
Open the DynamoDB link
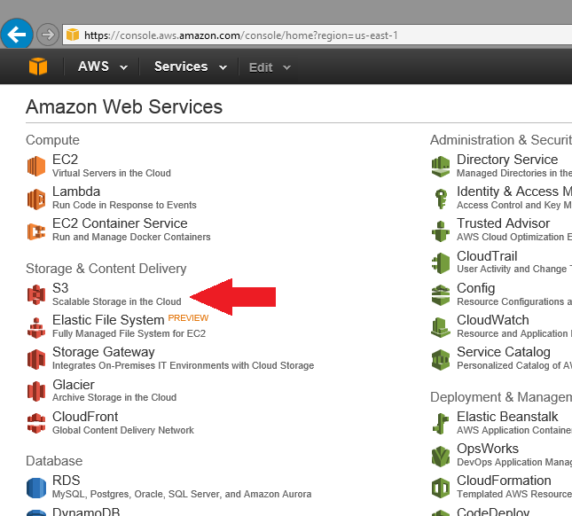coord(86,512)
